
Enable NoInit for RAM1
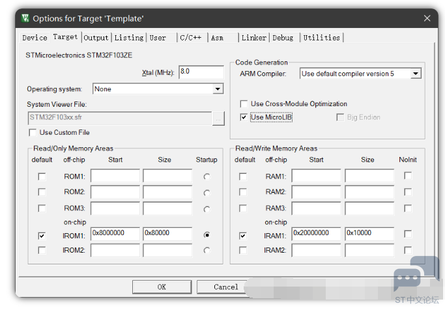[408, 176]
